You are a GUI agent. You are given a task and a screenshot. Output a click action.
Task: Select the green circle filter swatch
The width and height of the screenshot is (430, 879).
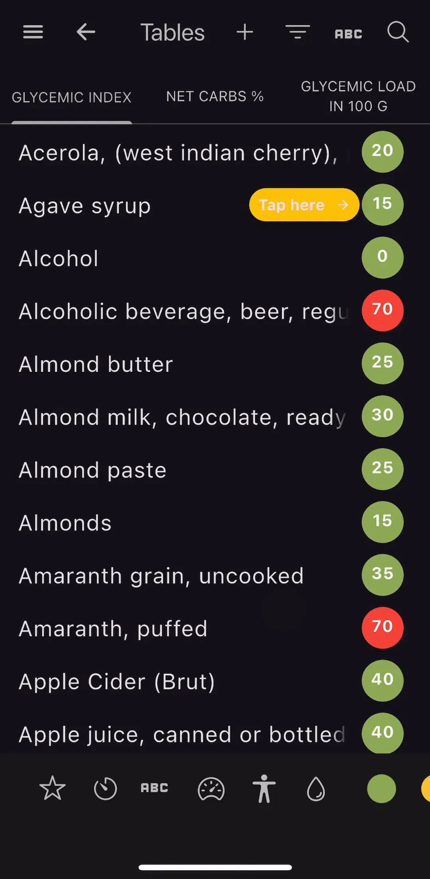point(381,788)
